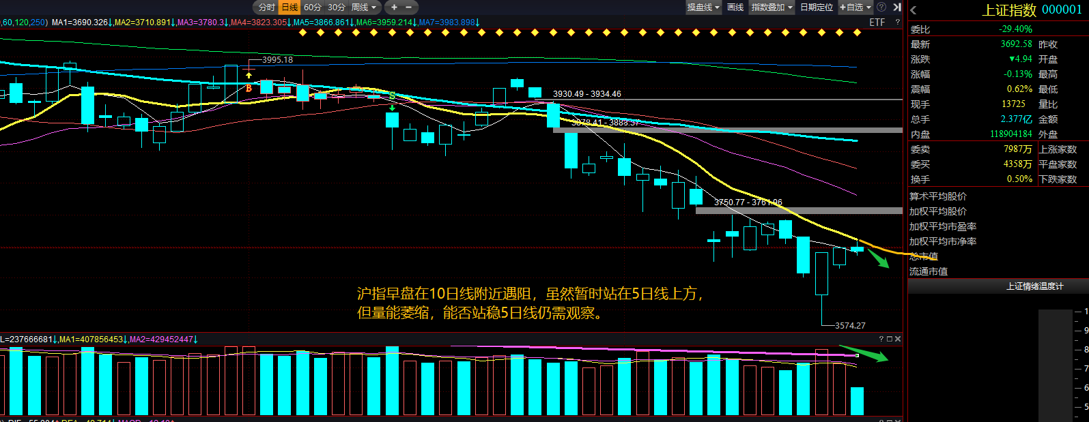Viewport: 1089px width, 422px height.
Task: Maximize the volume sub-chart panel
Action: point(890,339)
